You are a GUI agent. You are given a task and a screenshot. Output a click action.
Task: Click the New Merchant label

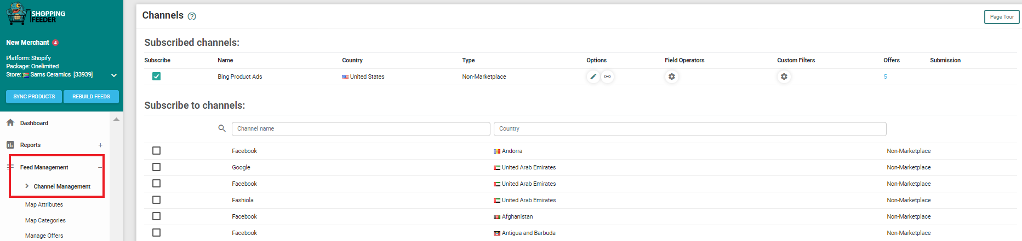point(27,43)
